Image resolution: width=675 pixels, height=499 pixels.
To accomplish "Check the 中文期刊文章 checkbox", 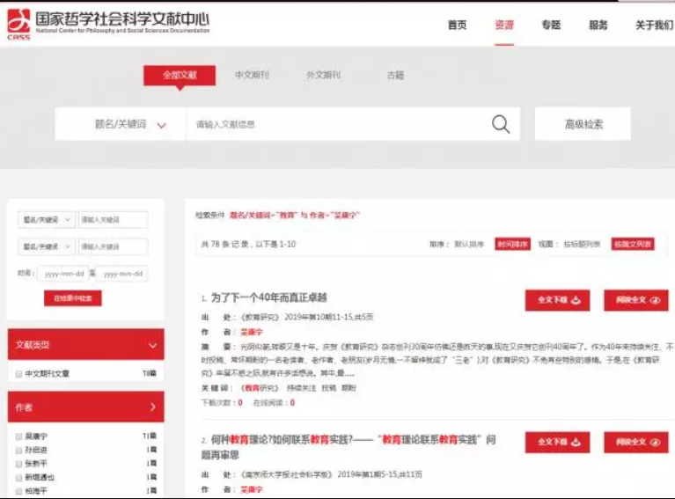I will click(18, 374).
